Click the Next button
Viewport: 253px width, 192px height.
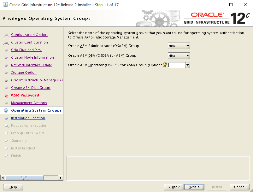point(194,187)
